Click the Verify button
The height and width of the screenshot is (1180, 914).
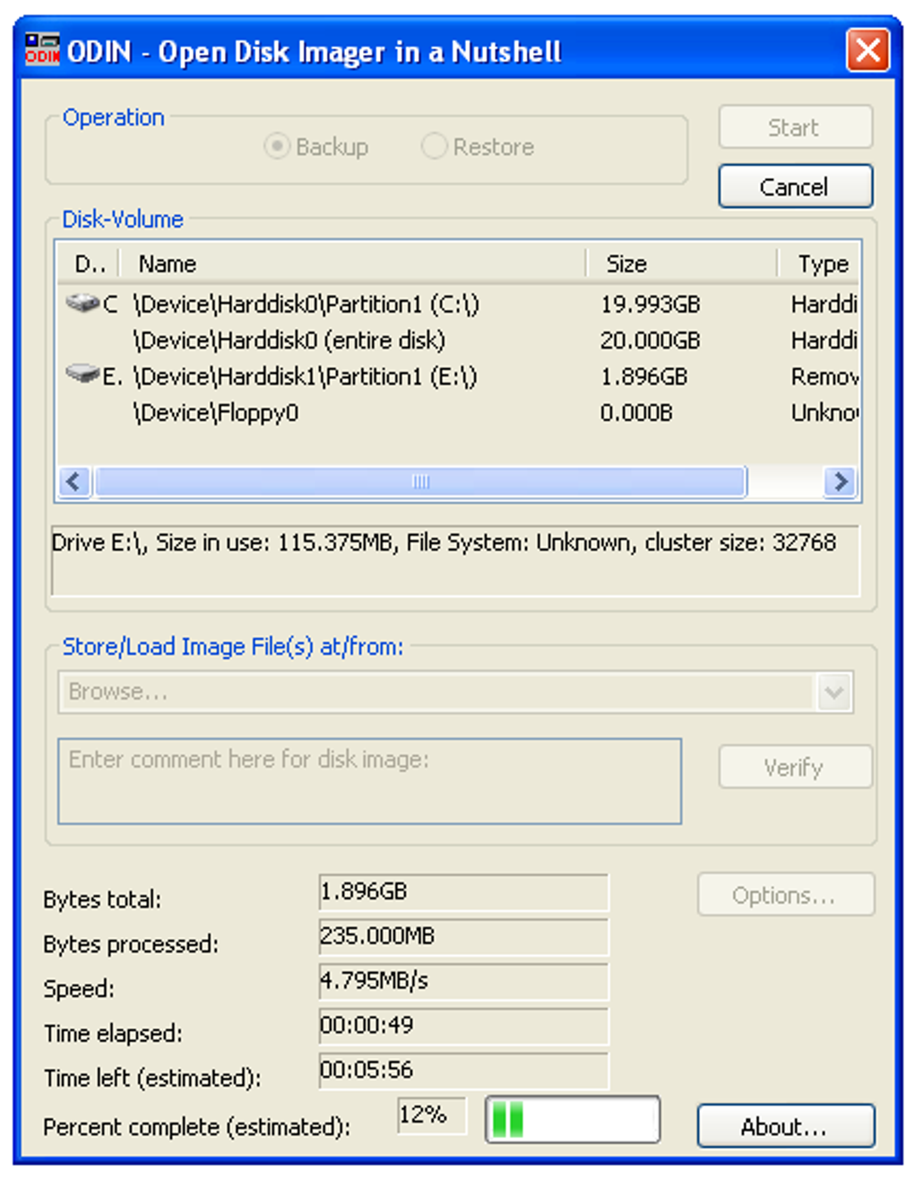[794, 767]
